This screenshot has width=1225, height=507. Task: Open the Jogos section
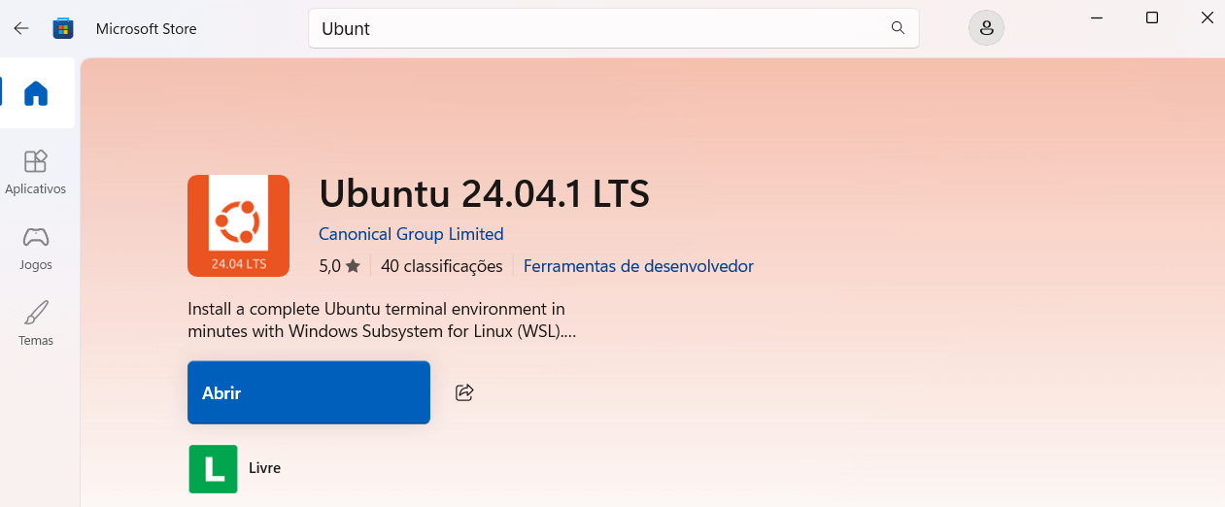point(36,248)
